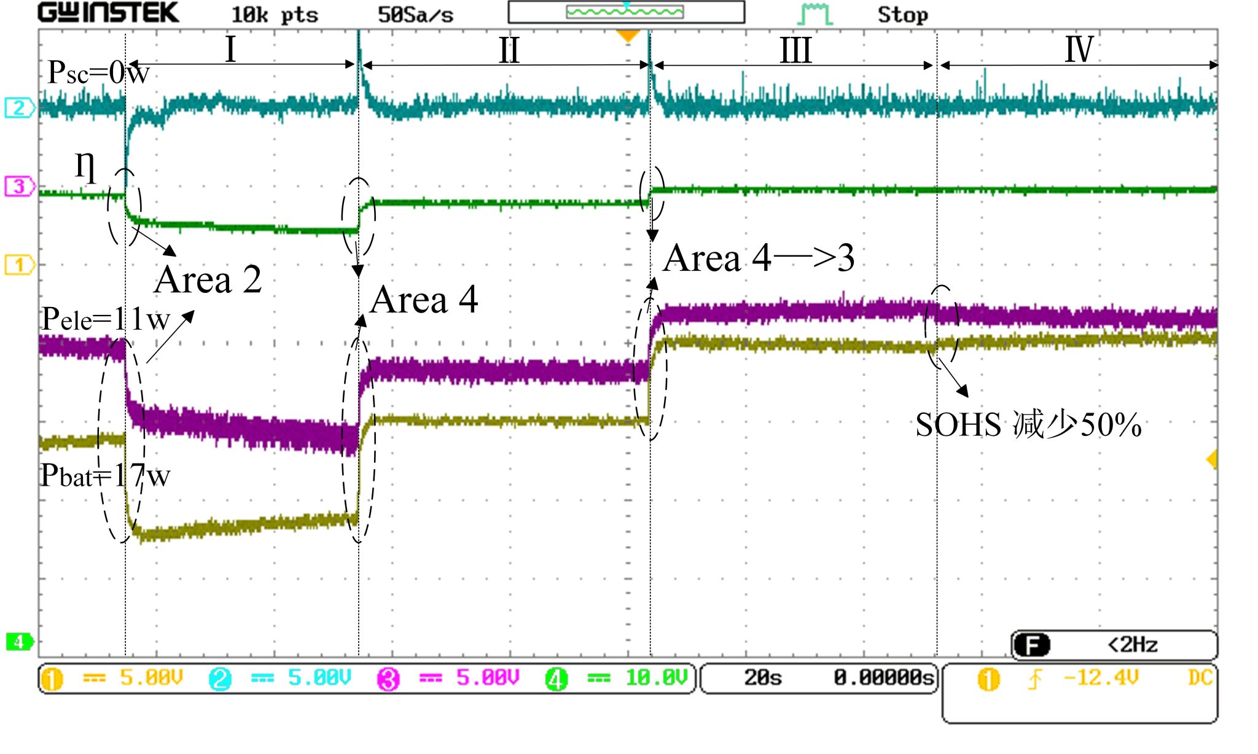The width and height of the screenshot is (1258, 754).
Task: Click the 20s timebase readout
Action: pos(763,678)
